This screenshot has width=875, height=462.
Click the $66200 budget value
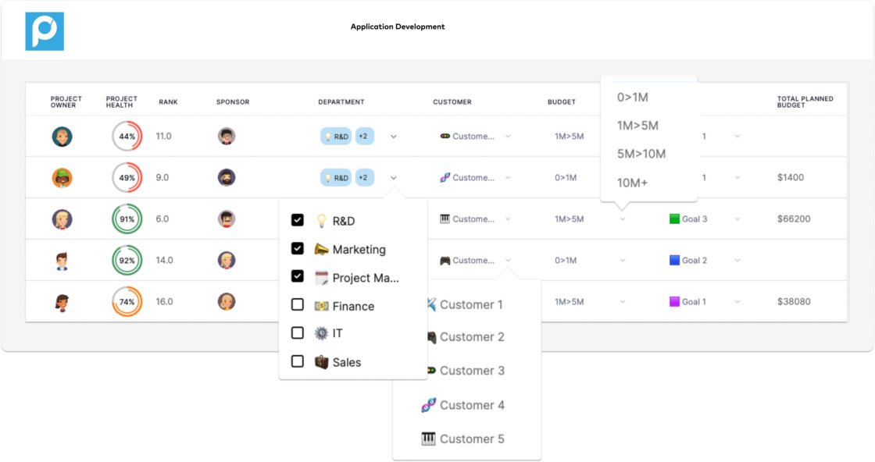[x=794, y=219]
